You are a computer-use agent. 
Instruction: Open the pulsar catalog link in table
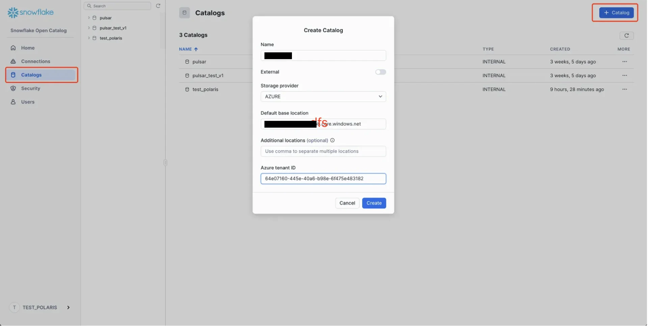(x=199, y=62)
